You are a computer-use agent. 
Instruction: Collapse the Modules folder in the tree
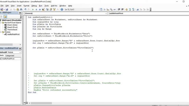(1, 32)
